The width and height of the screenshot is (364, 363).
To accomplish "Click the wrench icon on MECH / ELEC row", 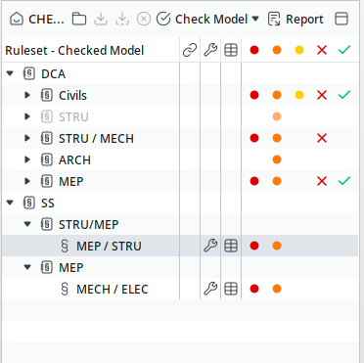I will point(210,289).
